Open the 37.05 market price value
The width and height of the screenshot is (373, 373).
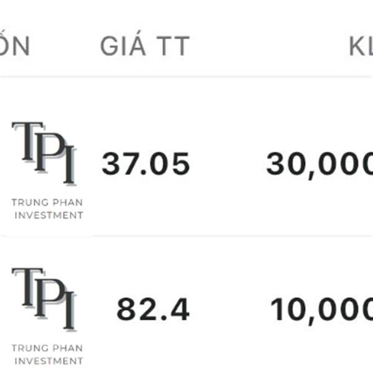click(x=145, y=163)
